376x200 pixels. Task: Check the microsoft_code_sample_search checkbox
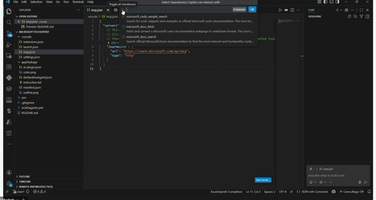click(x=124, y=16)
